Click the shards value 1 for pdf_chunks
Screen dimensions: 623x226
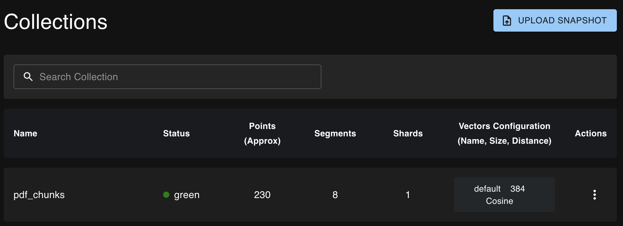coord(408,195)
